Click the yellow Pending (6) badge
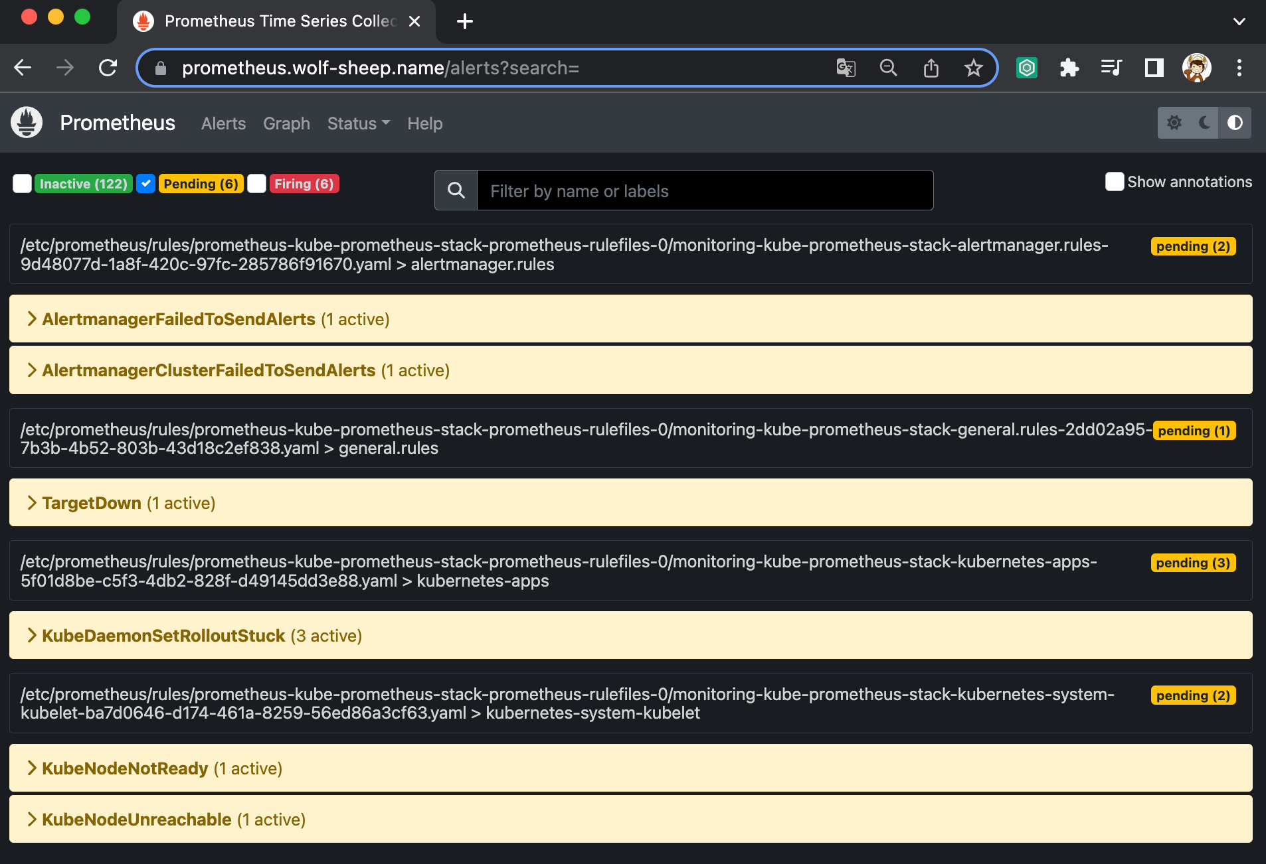Screen dimensions: 1266x864 (201, 184)
